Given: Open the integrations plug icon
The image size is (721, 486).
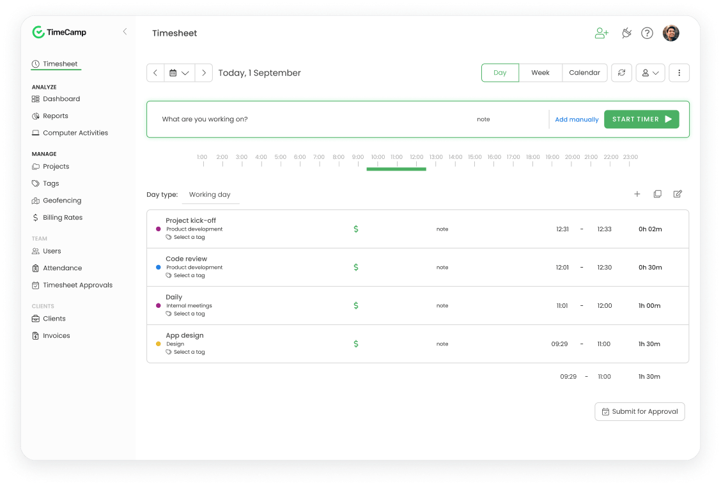Looking at the screenshot, I should (626, 33).
